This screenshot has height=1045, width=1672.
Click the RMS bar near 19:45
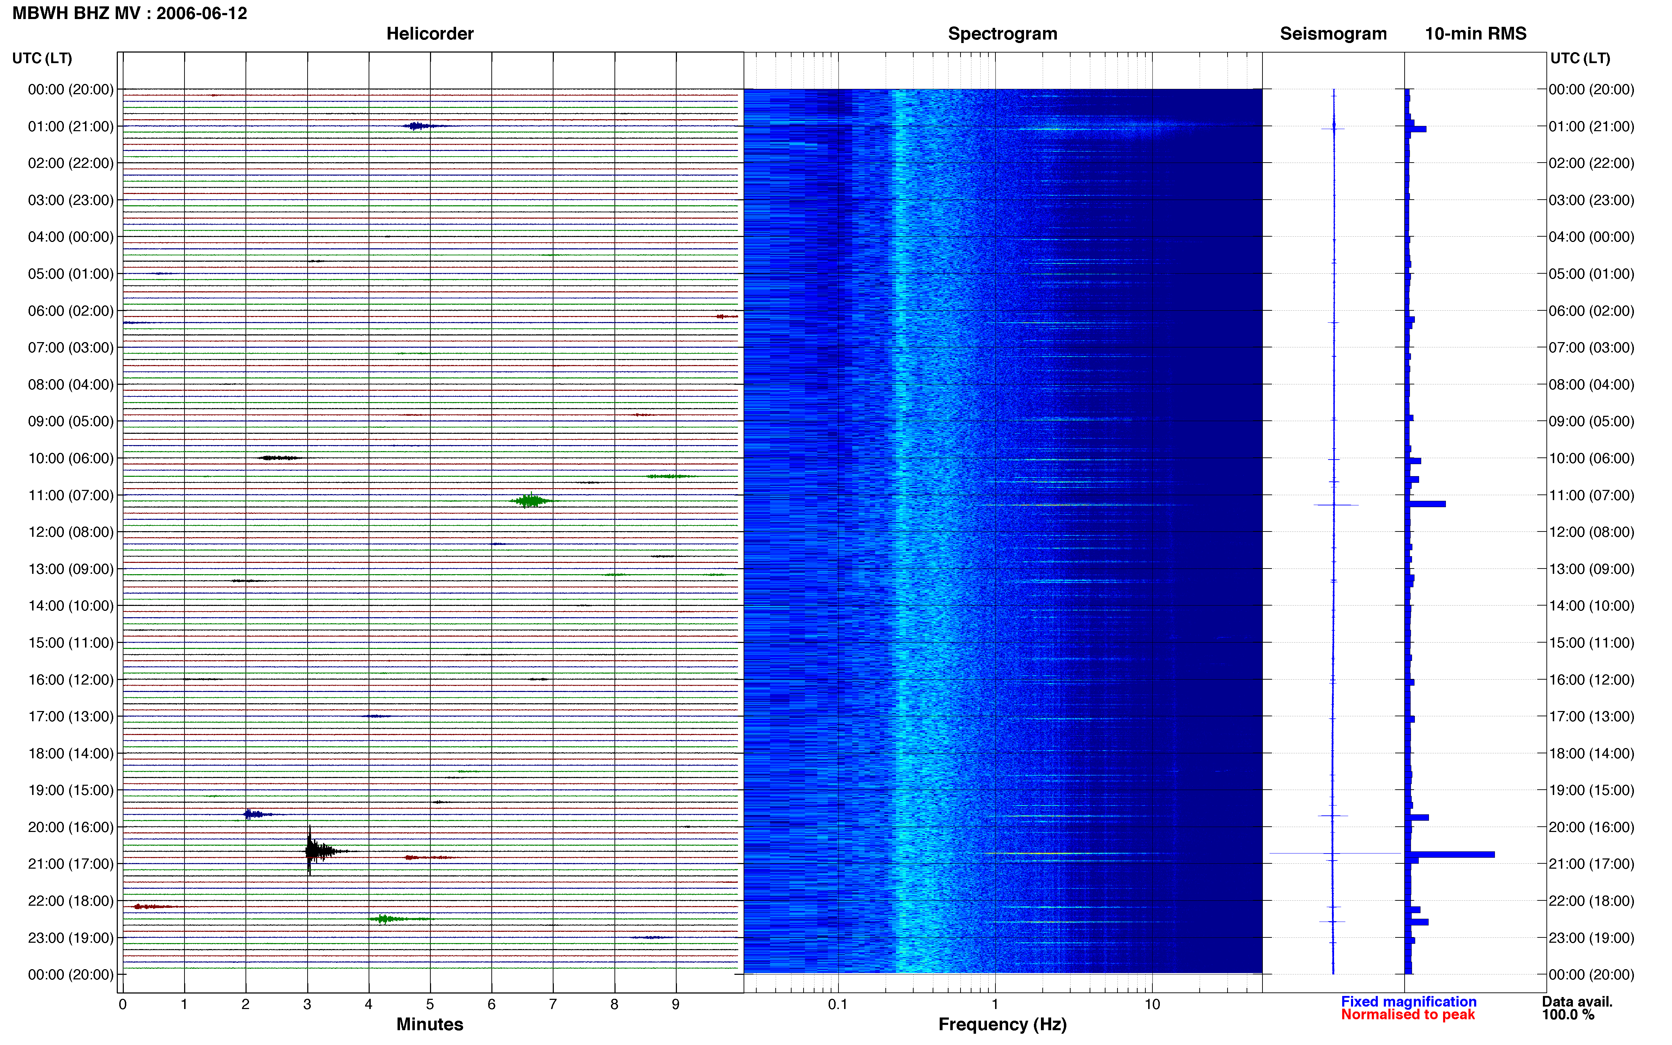pos(1417,817)
